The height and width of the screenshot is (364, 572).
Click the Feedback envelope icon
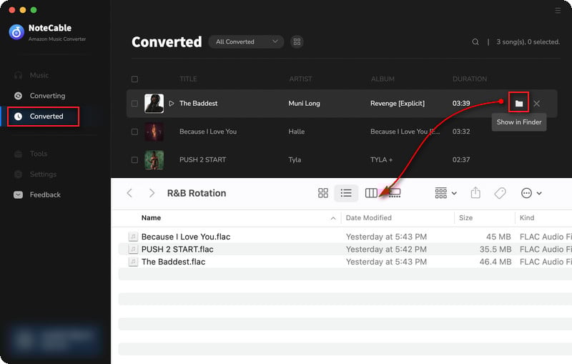19,195
